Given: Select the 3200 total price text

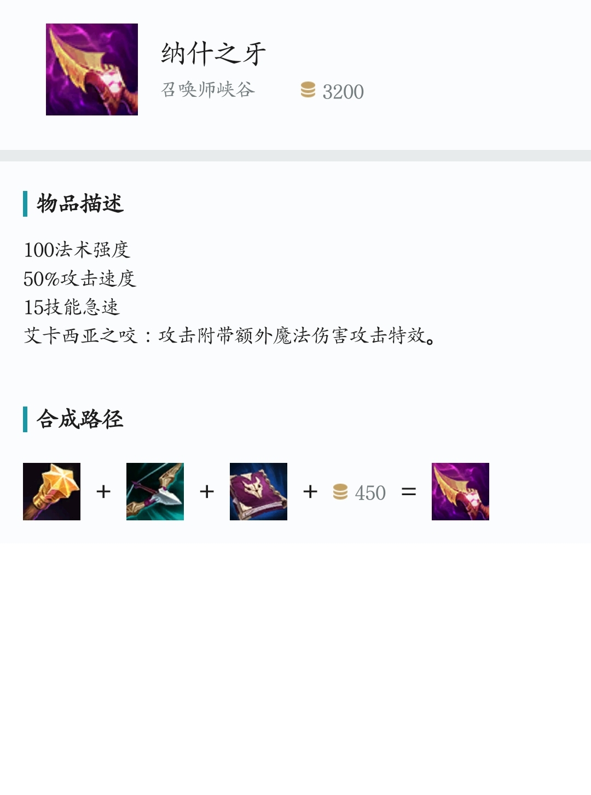Looking at the screenshot, I should (x=343, y=91).
